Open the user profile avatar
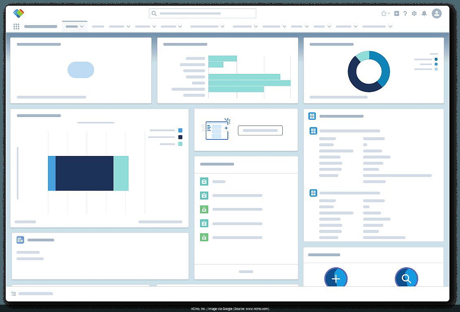Viewport: 460px width, 312px height. point(436,13)
